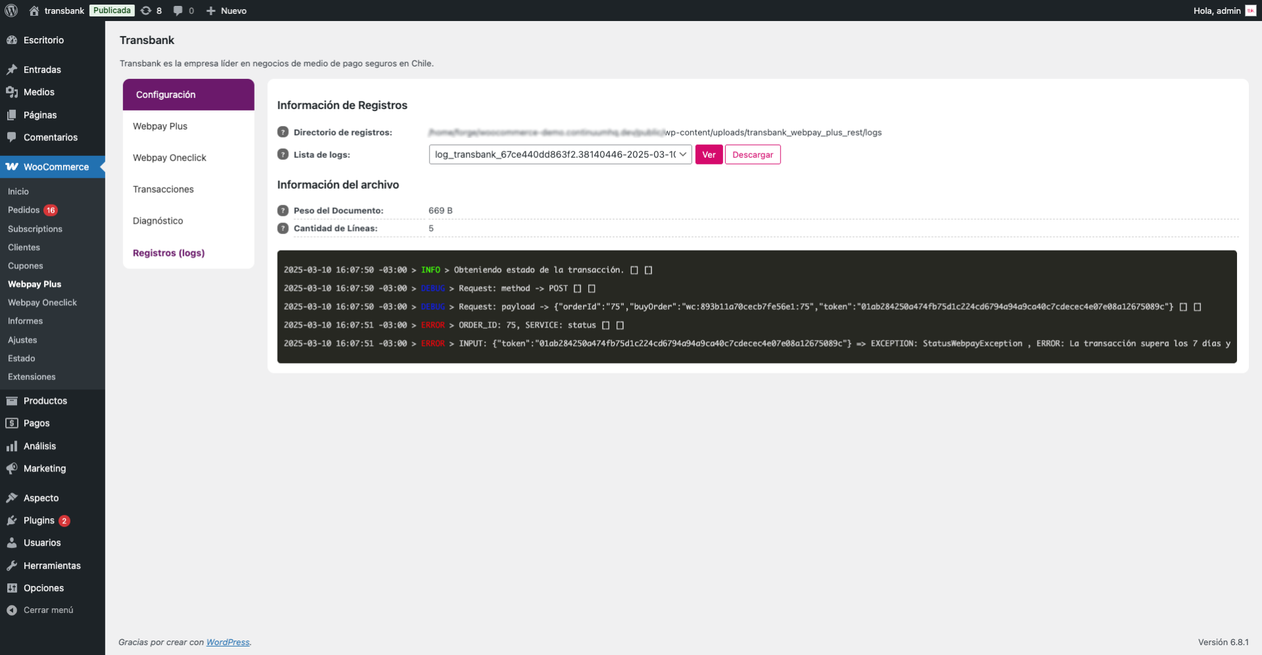Click the Plugins update badge 2

point(64,521)
